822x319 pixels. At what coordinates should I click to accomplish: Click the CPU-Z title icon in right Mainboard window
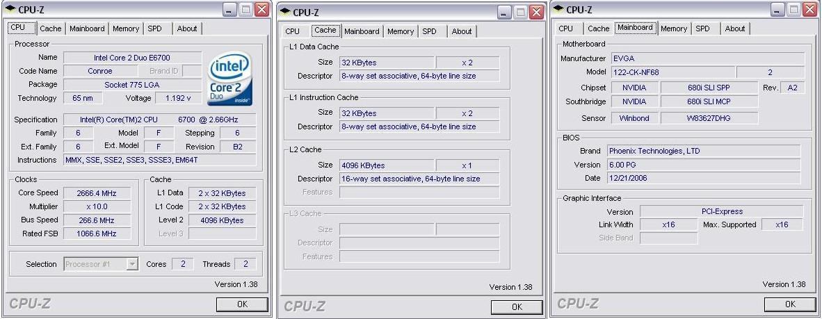559,9
